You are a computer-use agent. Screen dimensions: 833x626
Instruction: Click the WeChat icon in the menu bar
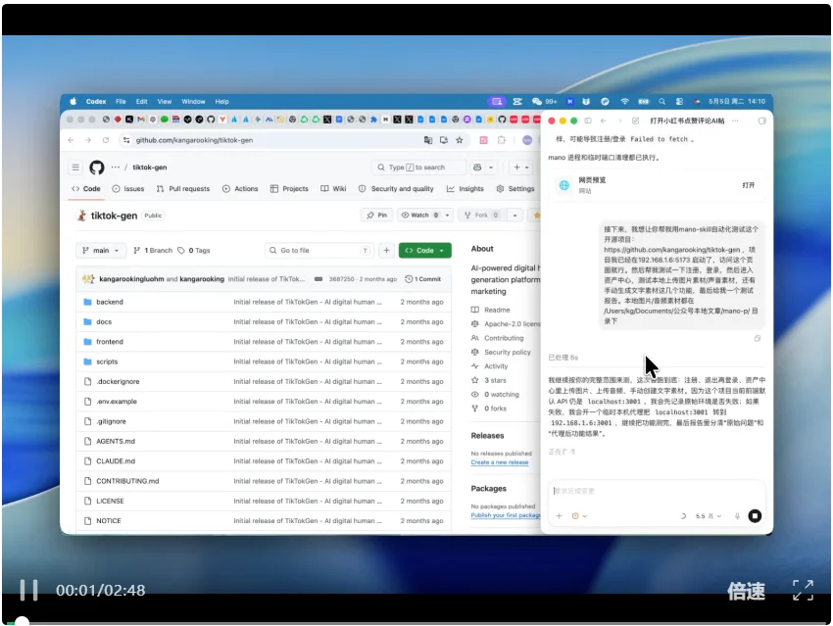click(537, 102)
